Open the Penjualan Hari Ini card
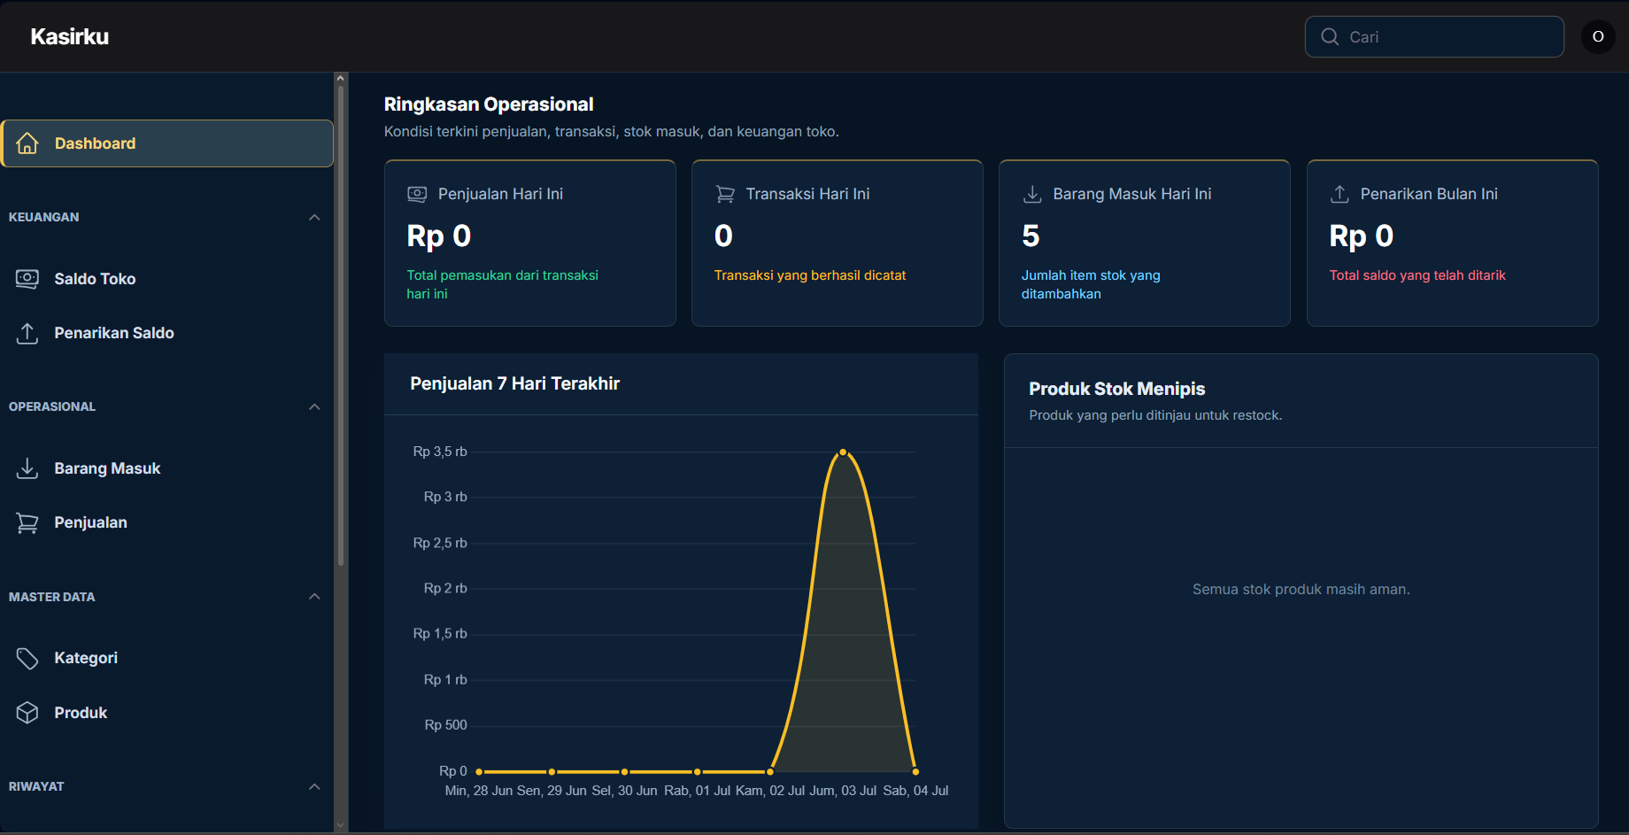This screenshot has height=835, width=1629. pyautogui.click(x=530, y=244)
